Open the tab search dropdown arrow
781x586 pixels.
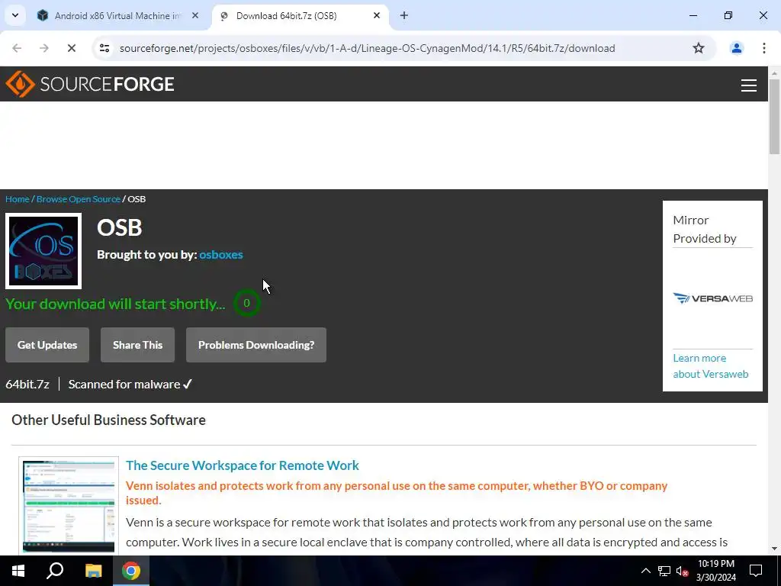[x=15, y=15]
